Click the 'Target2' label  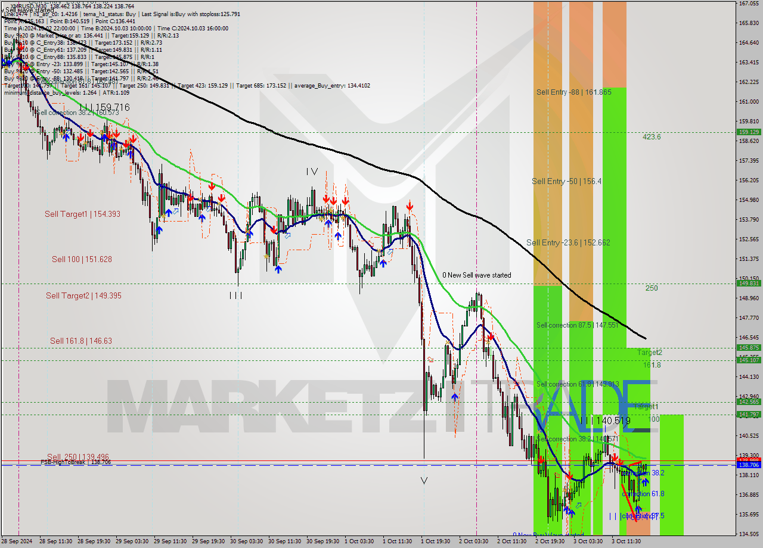pos(649,353)
